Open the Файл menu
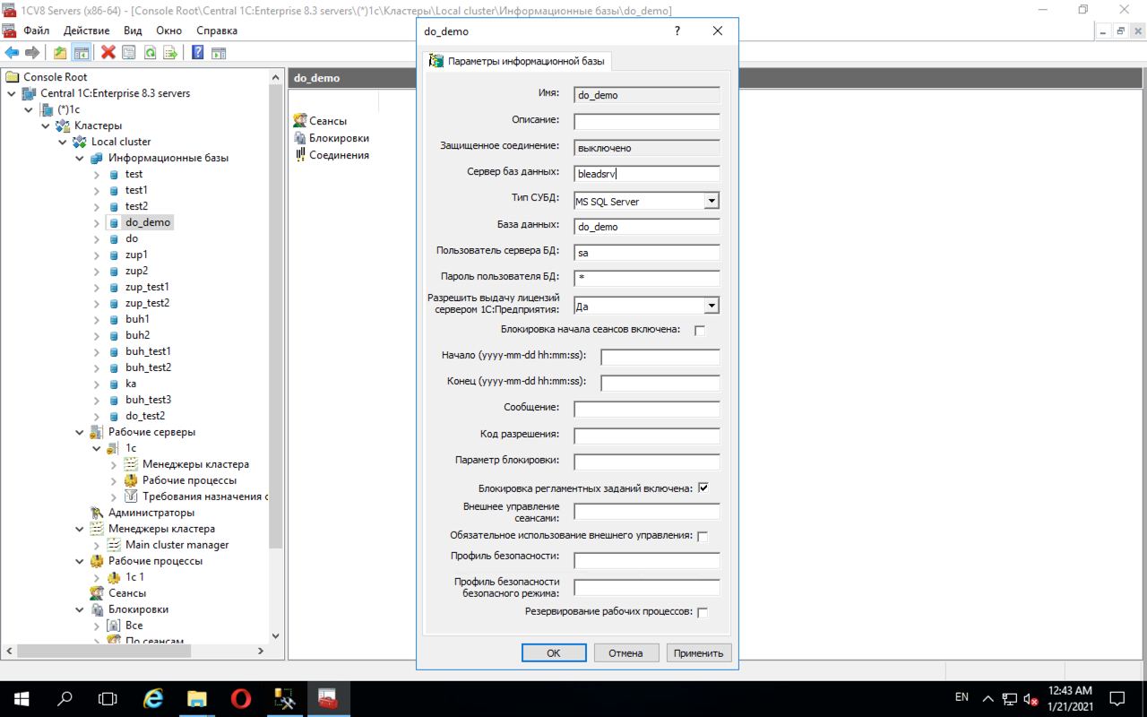1147x717 pixels. (x=36, y=30)
